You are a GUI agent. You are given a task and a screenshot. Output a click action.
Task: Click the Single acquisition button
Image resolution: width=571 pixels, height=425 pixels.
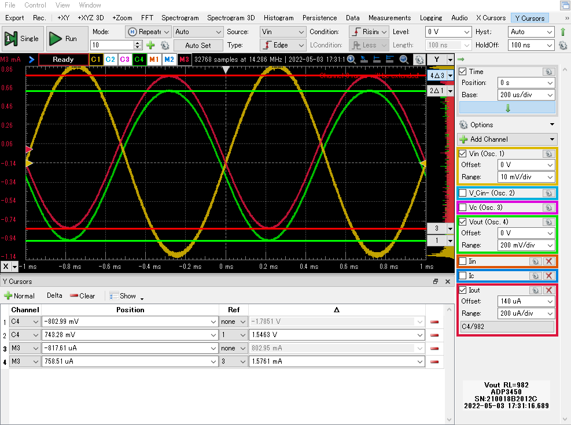(x=22, y=39)
